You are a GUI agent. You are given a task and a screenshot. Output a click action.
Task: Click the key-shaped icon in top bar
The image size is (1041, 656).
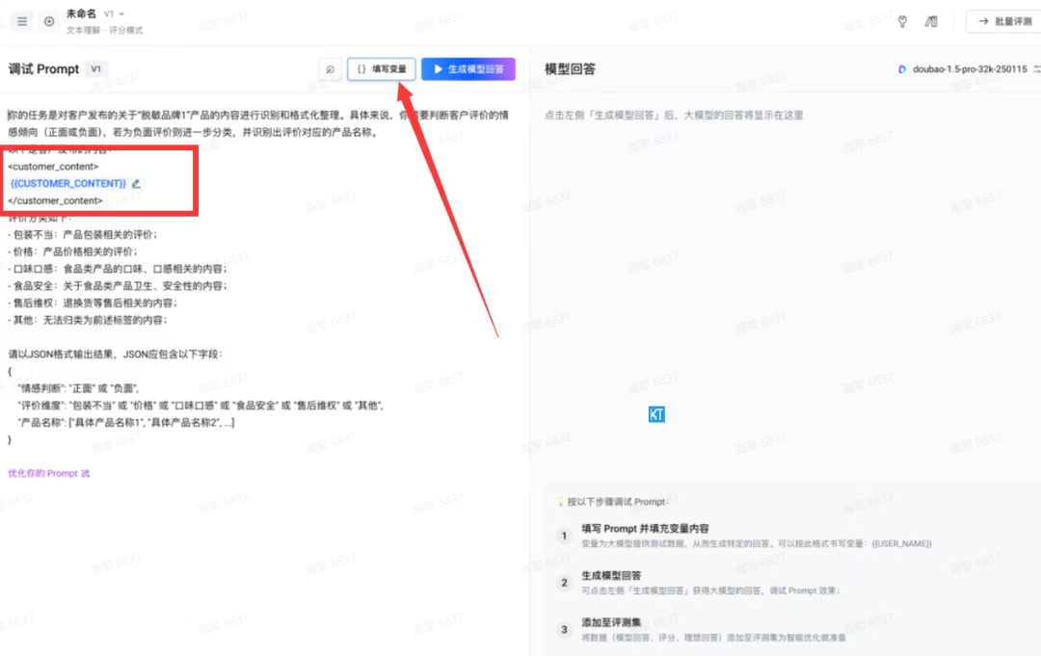pyautogui.click(x=902, y=21)
